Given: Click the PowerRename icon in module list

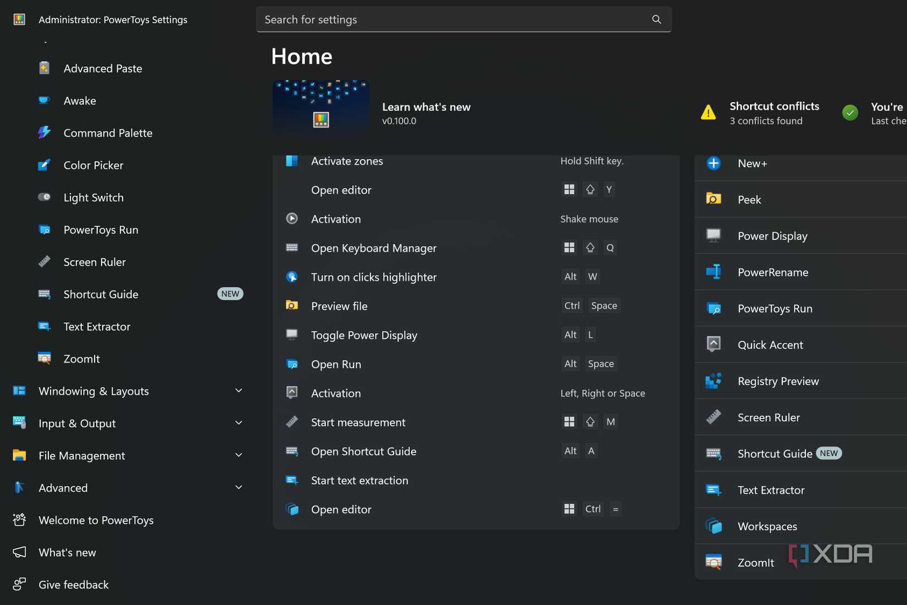Looking at the screenshot, I should [714, 272].
